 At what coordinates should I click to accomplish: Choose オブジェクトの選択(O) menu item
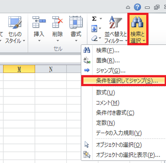pyautogui.click(x=124, y=145)
